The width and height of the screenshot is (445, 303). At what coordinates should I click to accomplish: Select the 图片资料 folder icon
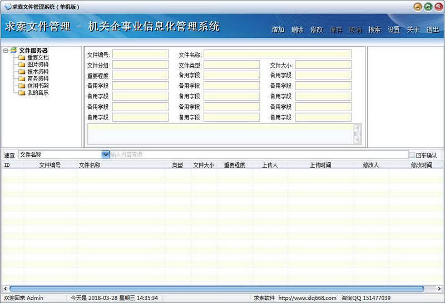(22, 64)
